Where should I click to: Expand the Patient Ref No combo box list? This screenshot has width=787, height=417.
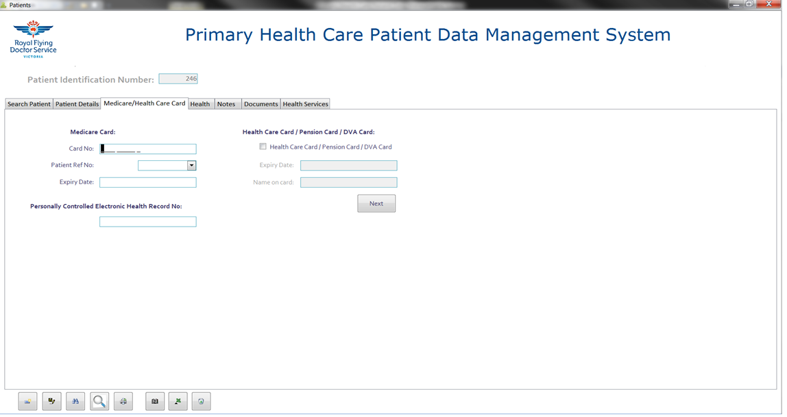tap(191, 165)
